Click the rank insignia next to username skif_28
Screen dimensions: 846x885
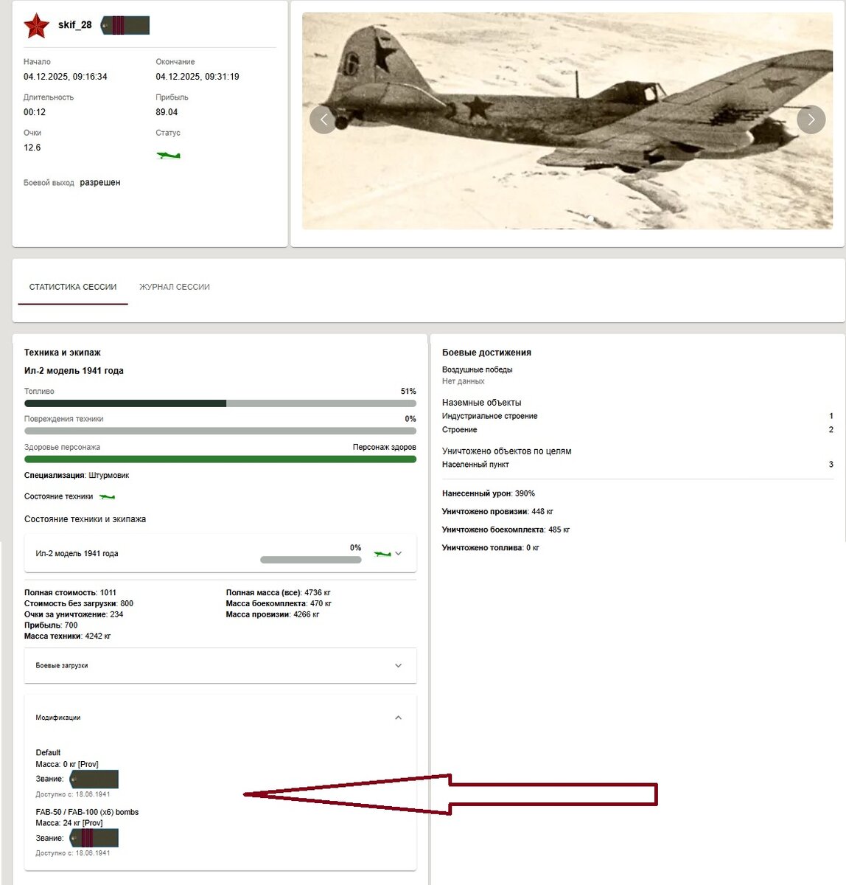pyautogui.click(x=125, y=26)
